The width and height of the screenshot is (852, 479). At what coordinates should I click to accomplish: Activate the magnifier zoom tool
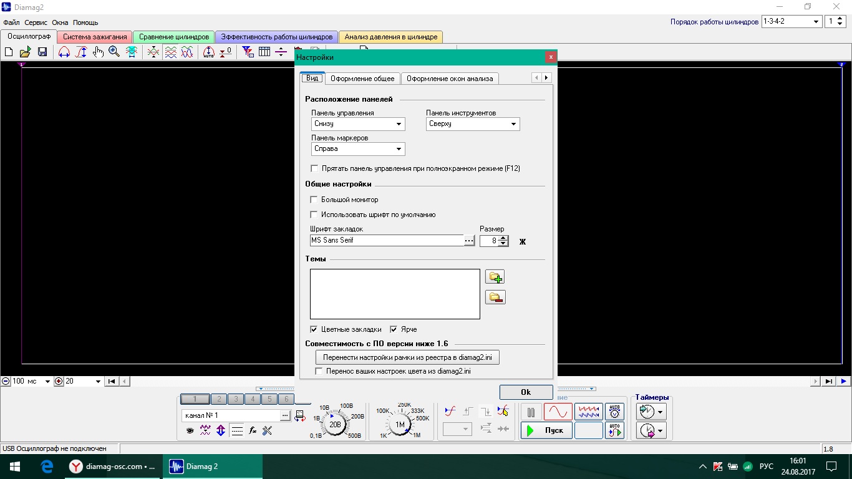(x=114, y=52)
